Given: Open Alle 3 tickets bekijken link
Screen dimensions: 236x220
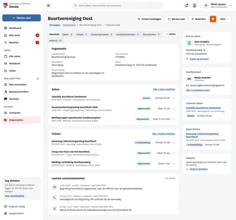Looking at the screenshot, I should coord(164,134).
